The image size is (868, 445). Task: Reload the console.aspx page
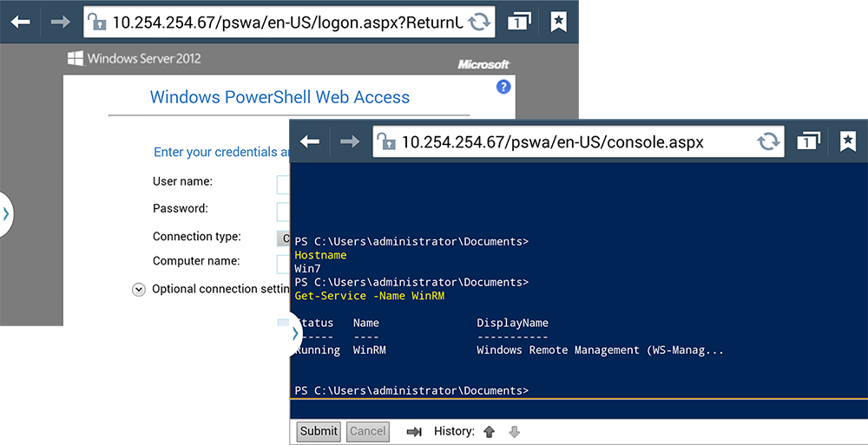pos(768,141)
